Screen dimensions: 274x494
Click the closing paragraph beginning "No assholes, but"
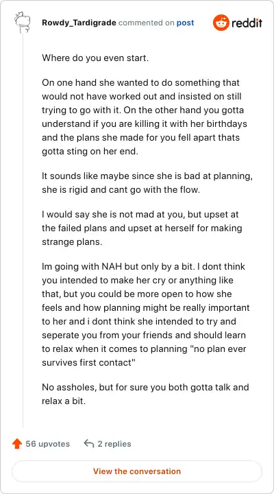click(x=145, y=395)
